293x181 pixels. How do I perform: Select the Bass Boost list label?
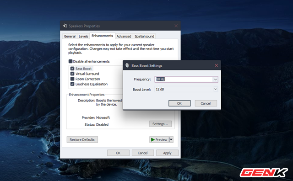tap(83, 69)
